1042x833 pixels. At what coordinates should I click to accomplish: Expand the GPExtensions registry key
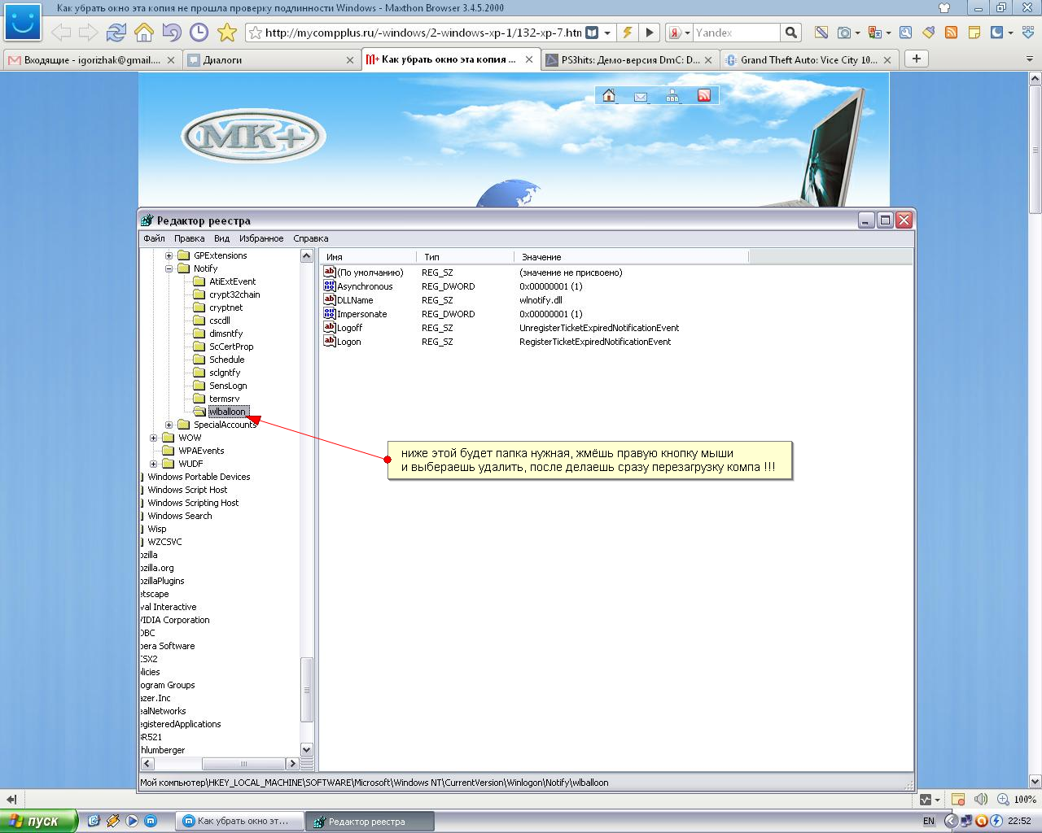pos(169,255)
